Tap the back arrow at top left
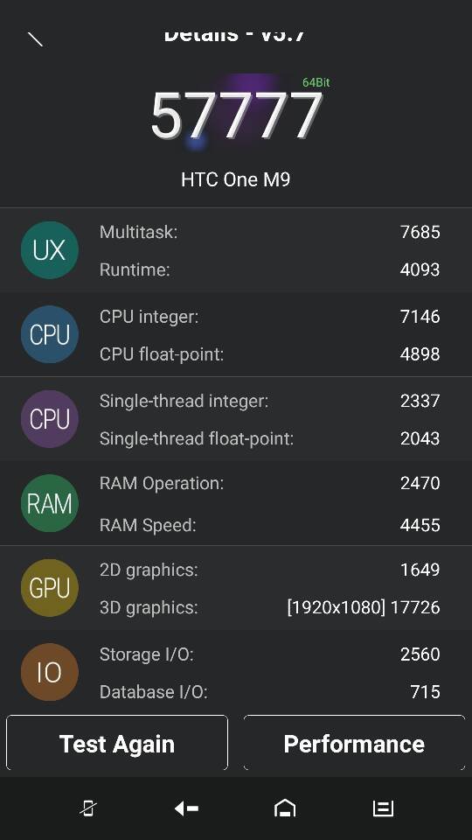 click(35, 39)
